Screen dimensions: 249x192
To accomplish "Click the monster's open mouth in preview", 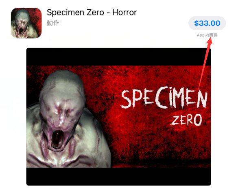I will click(57, 139).
